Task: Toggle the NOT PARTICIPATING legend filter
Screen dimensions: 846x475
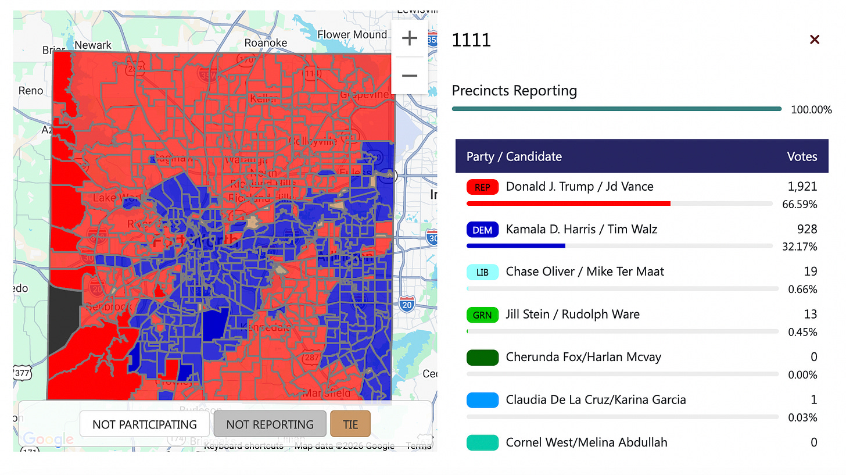Action: click(x=144, y=424)
